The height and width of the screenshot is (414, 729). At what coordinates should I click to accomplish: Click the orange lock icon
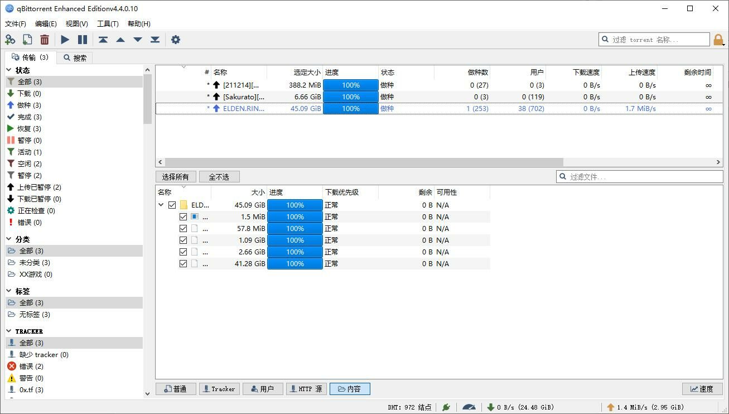point(718,40)
